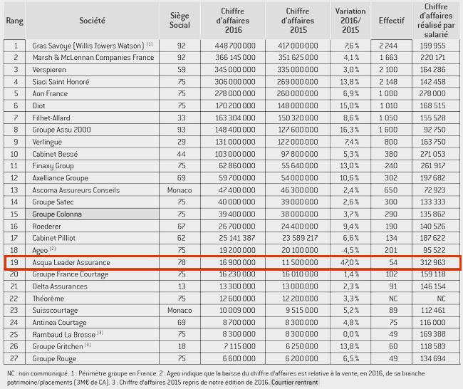
Task: Select the 'Finaxy Group' cell
Action: point(92,166)
